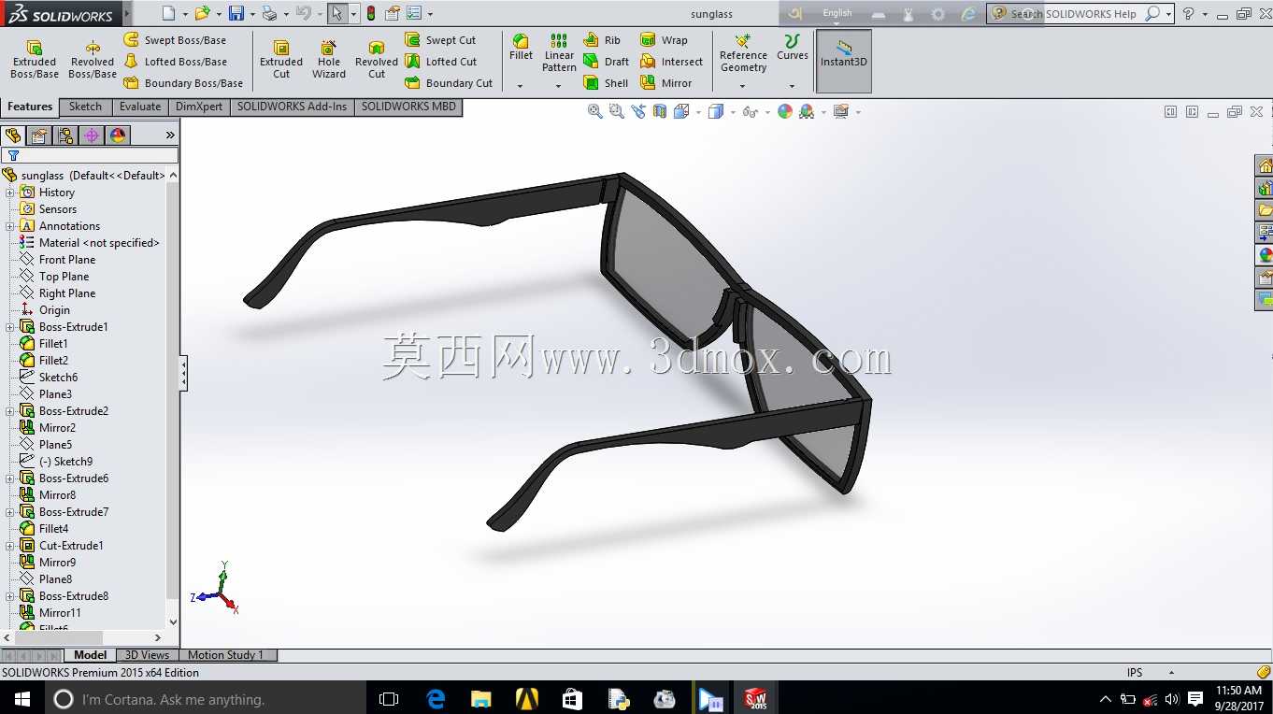Open the Hole Wizard

(329, 59)
